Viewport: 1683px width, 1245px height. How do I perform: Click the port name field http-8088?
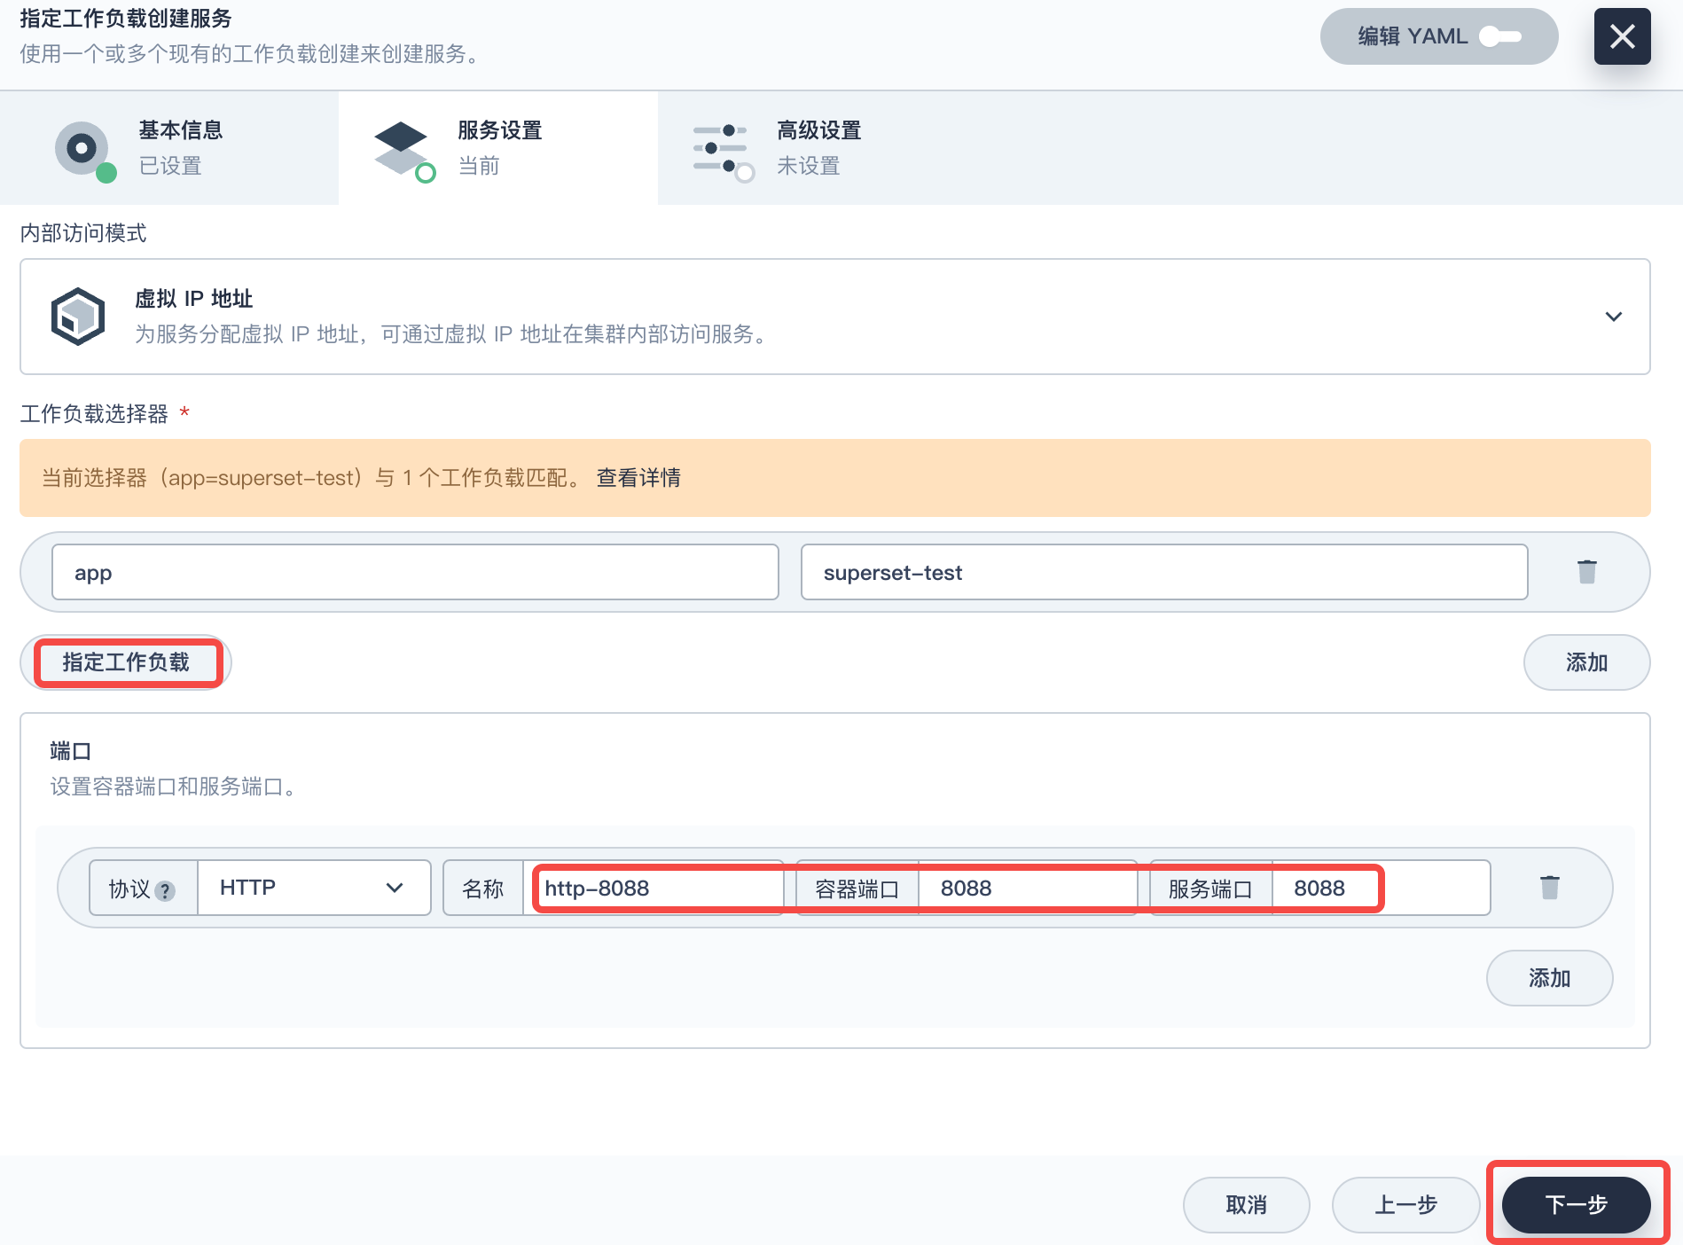(x=658, y=889)
